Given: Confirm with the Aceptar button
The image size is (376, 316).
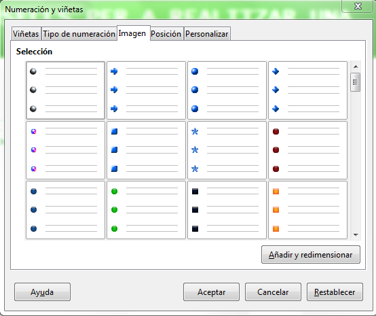Looking at the screenshot, I should (x=211, y=292).
